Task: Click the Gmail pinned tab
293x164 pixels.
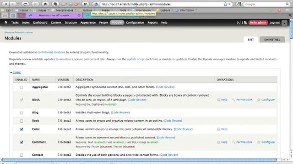Action: [x=5, y=15]
